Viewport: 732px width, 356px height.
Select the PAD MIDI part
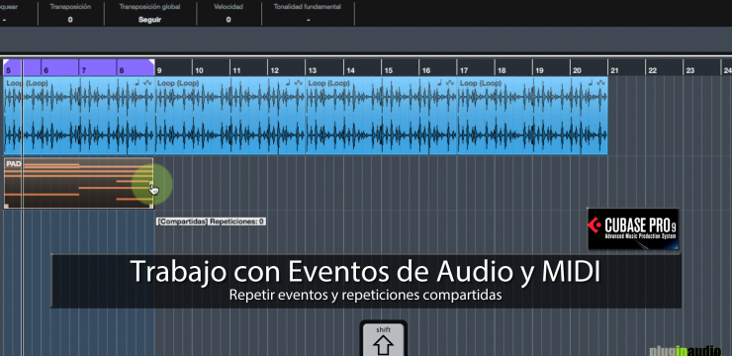coord(78,183)
